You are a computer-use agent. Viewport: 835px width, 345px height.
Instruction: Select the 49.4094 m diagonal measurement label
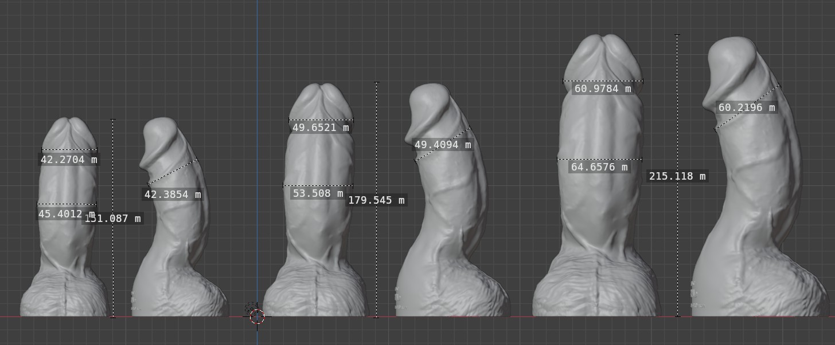tap(443, 145)
